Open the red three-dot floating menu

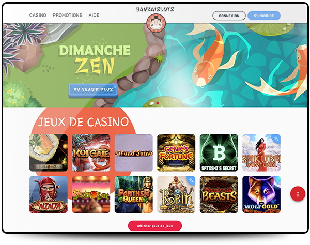click(x=298, y=194)
